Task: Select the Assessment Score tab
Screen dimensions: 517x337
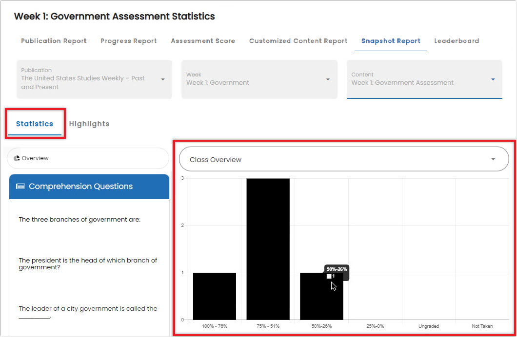Action: (203, 41)
